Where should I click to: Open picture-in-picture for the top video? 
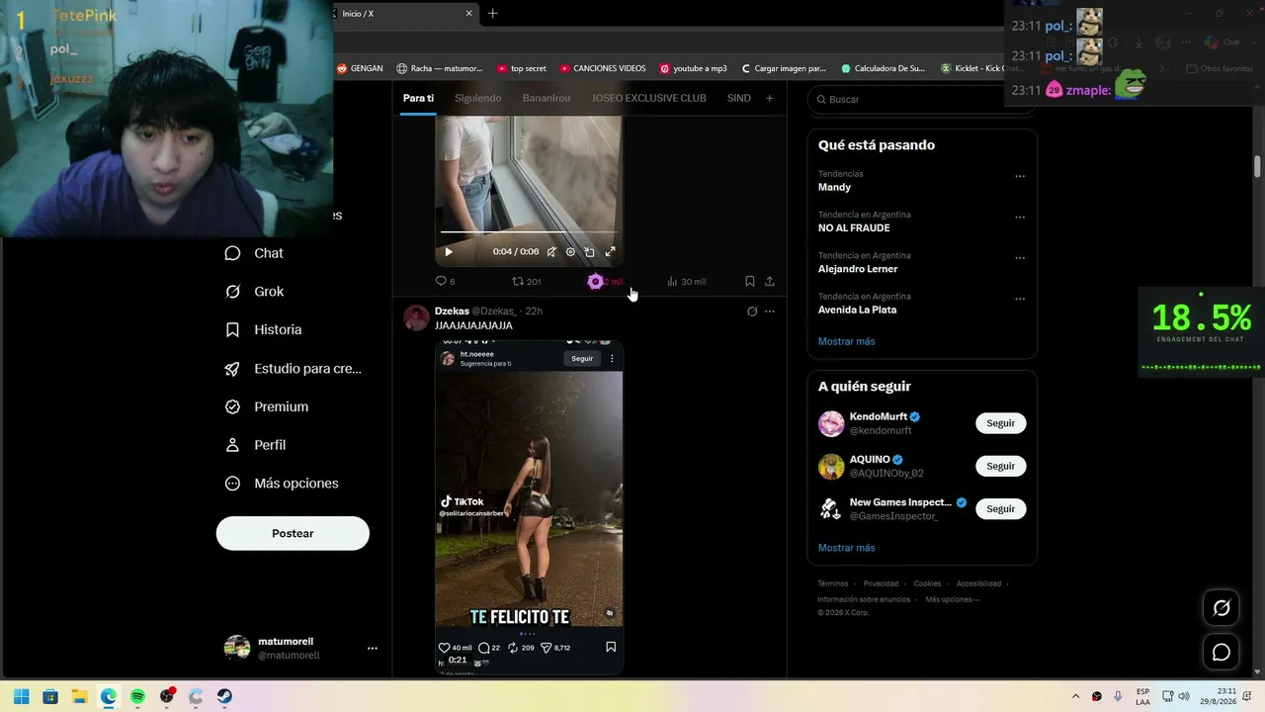point(590,252)
